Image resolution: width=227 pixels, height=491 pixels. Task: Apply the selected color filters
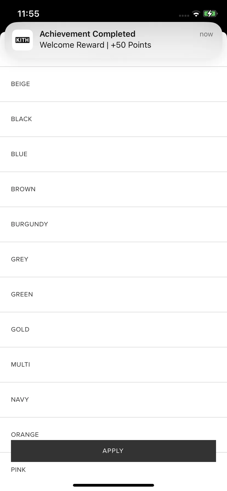[113, 451]
